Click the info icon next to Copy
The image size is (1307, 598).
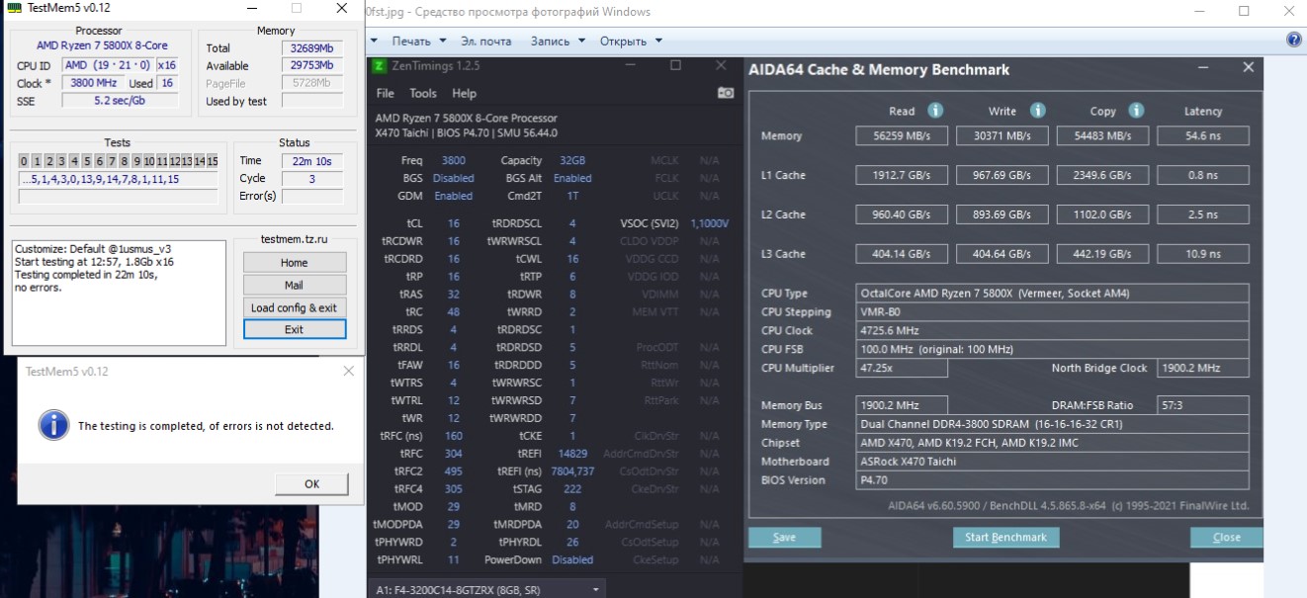1136,111
